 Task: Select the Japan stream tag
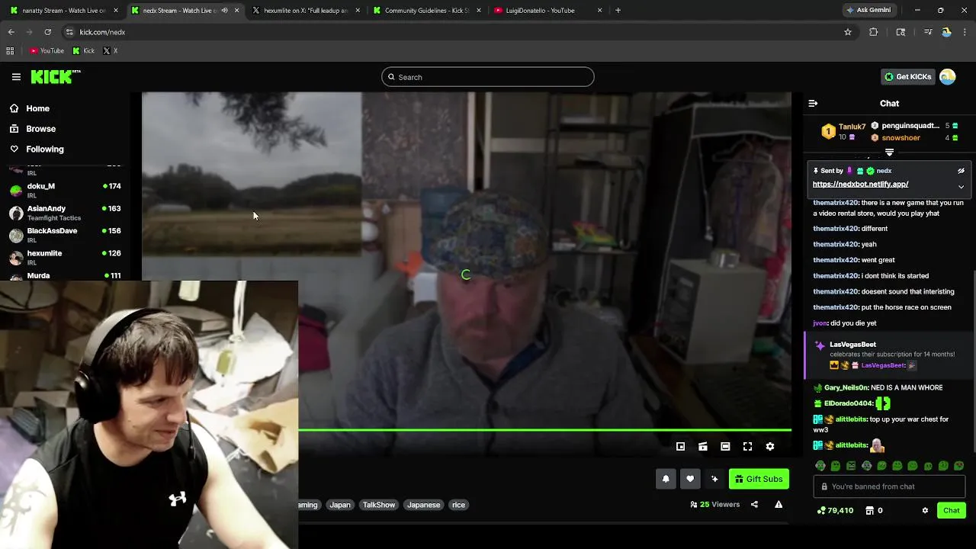click(x=340, y=505)
